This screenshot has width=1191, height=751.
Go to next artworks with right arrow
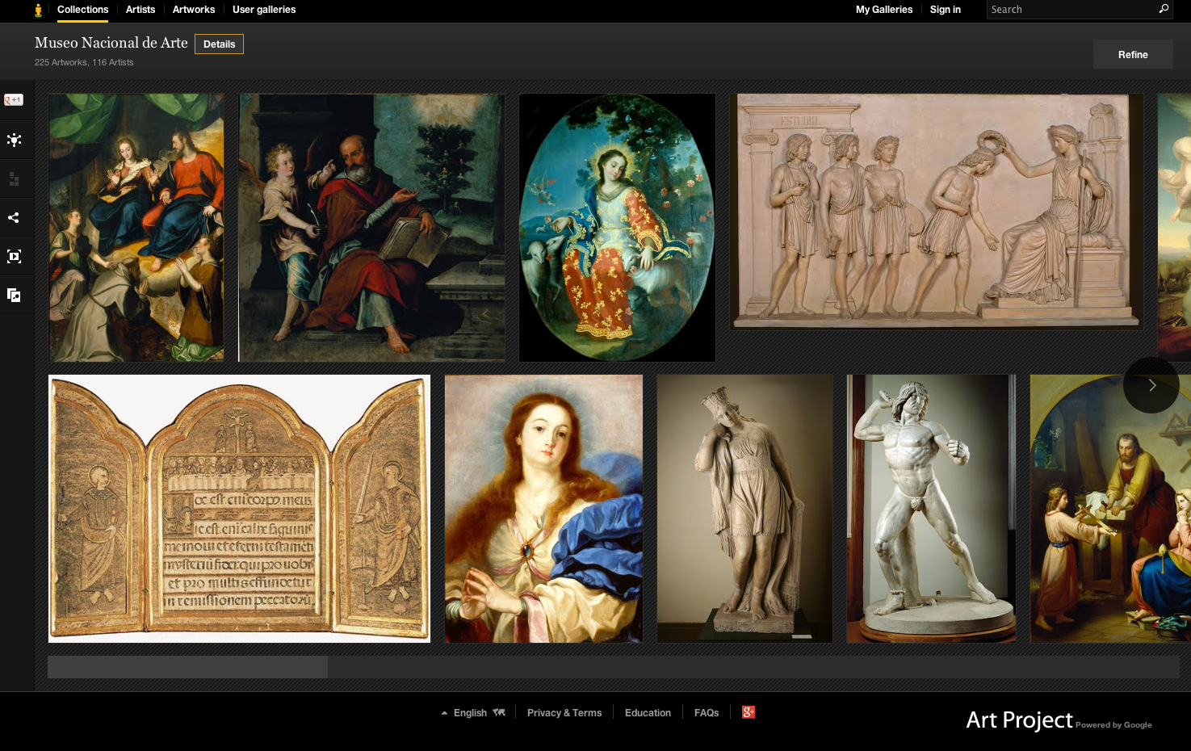tap(1151, 385)
